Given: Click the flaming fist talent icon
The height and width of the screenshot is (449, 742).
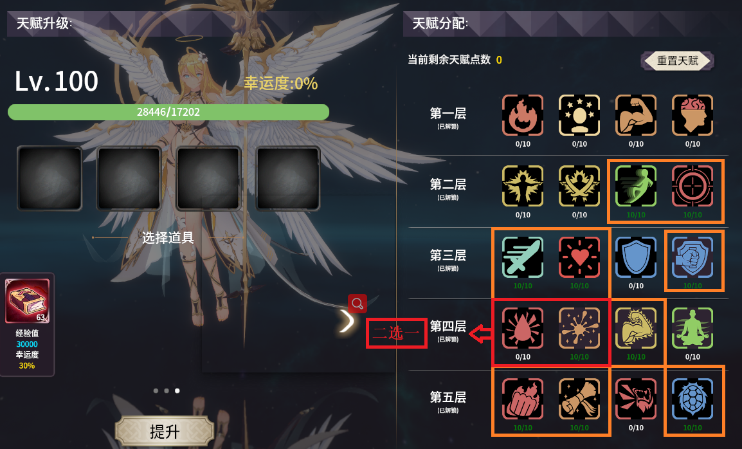Looking at the screenshot, I should point(523,399).
